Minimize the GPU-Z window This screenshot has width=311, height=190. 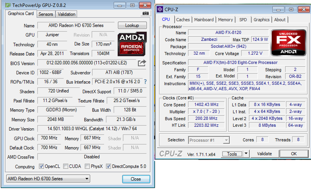120,5
